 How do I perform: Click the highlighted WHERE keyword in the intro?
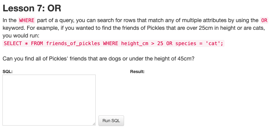tap(27, 21)
